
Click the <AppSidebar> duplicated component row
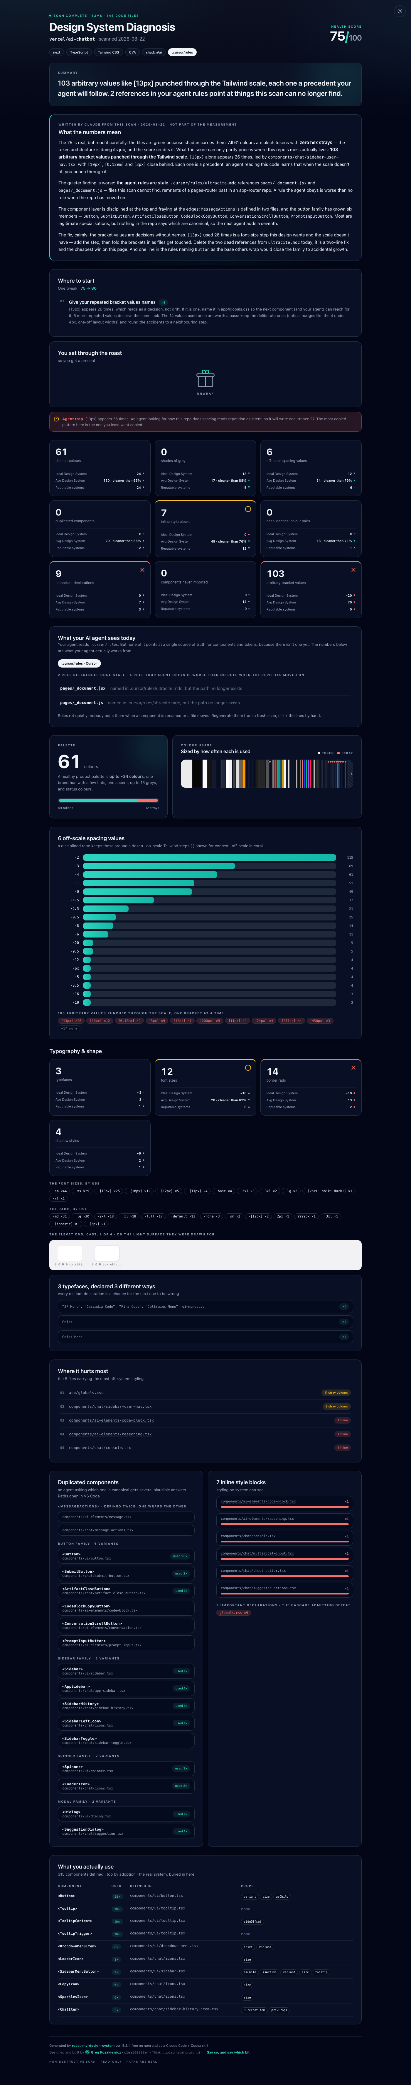coord(126,1688)
